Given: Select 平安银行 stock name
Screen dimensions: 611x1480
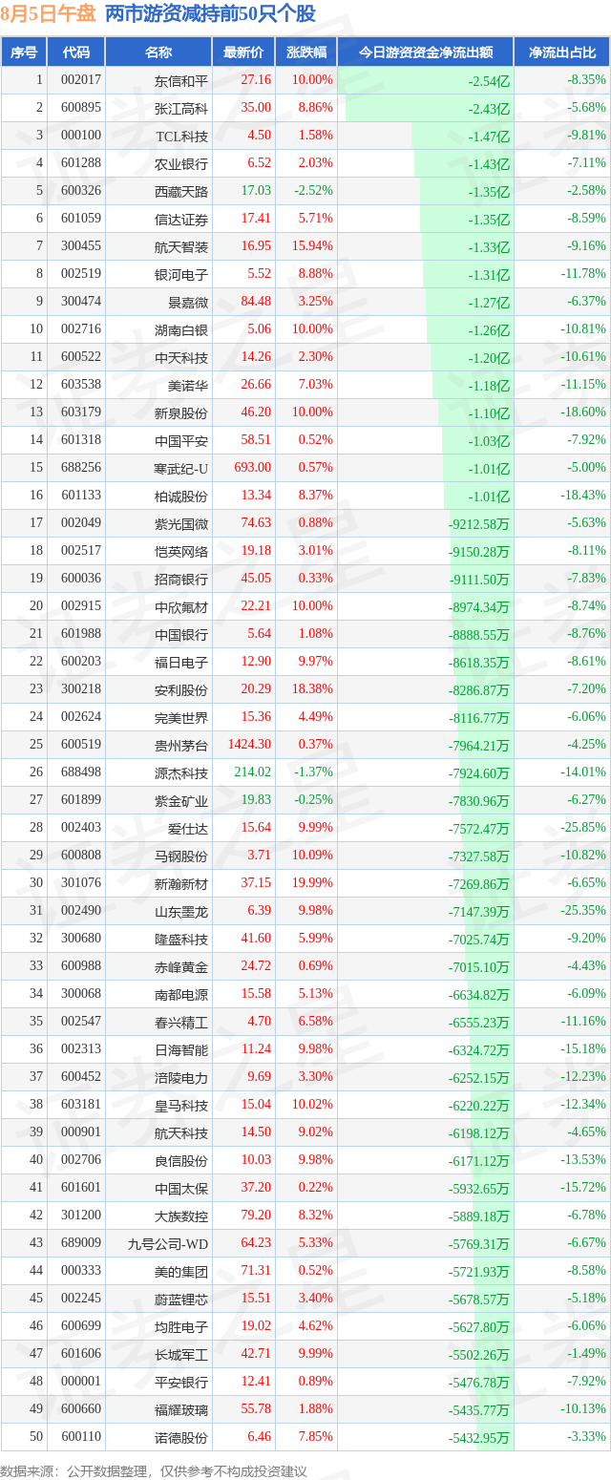Looking at the screenshot, I should click(181, 1382).
